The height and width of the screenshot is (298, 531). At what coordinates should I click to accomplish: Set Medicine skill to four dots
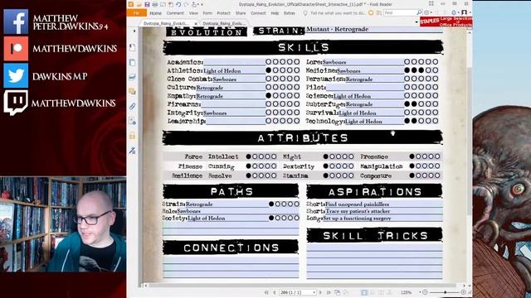tap(428, 70)
